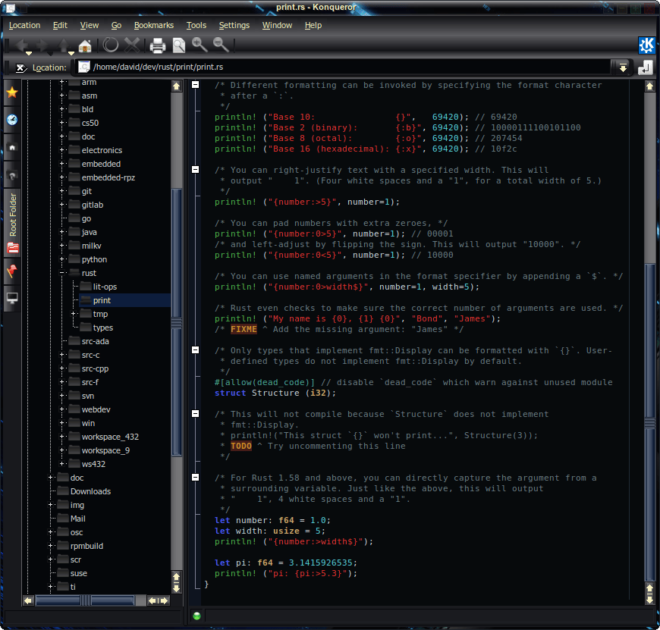Click the Forward arrow in the toolbar
Viewport: 660px width, 630px height.
(42, 45)
